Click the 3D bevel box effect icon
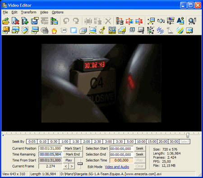This screenshot has height=178, width=203. pos(83,31)
